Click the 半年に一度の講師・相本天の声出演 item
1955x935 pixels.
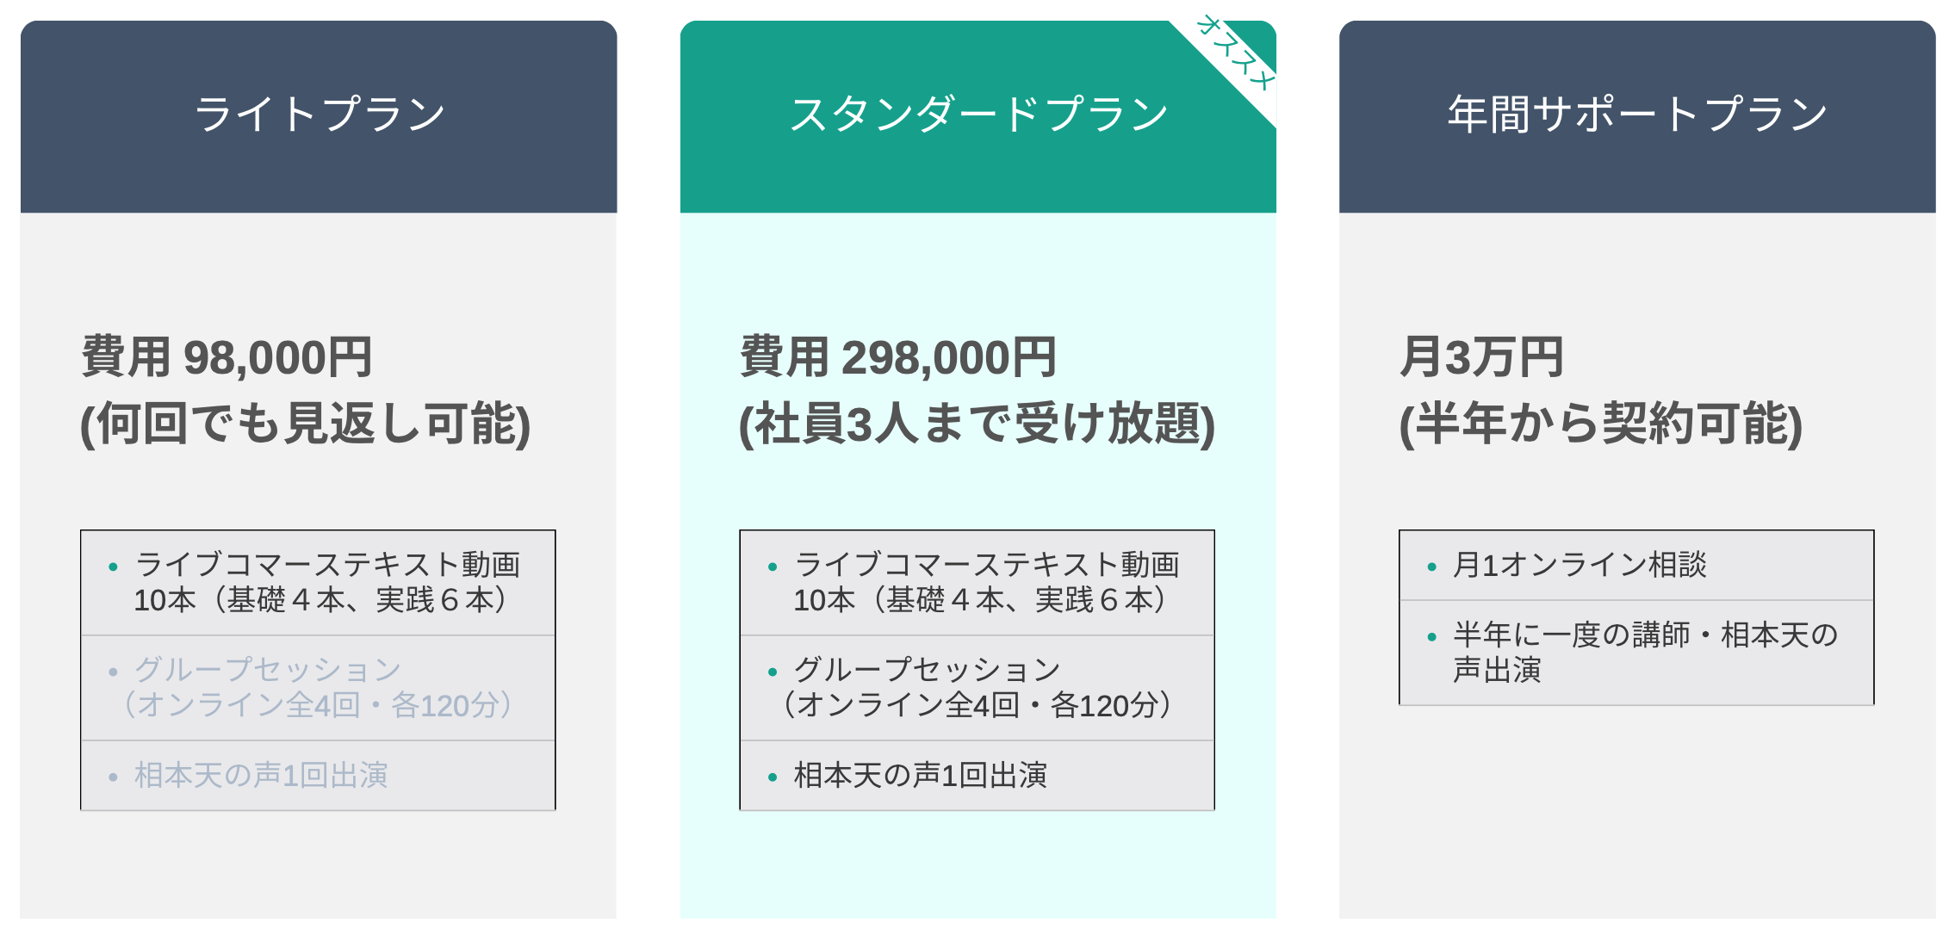[1645, 652]
